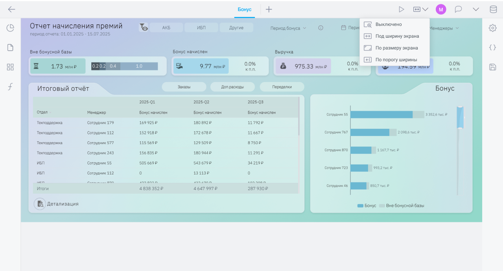Toggle the filter visibility eye icon

tap(144, 27)
